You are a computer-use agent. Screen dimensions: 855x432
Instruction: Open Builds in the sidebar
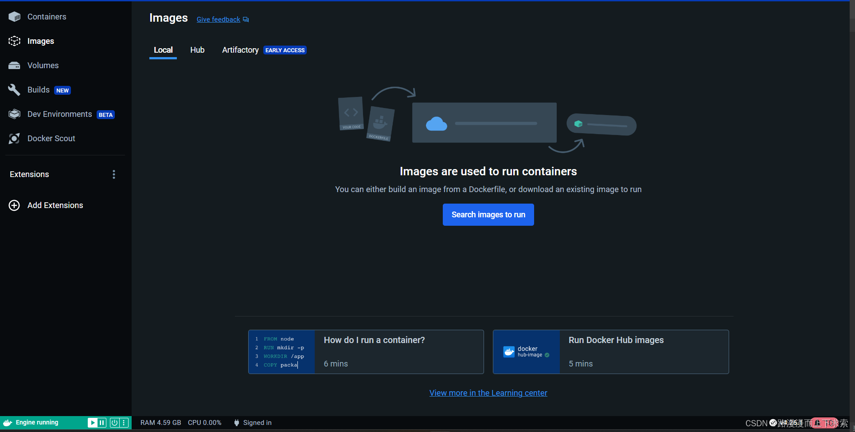pyautogui.click(x=39, y=90)
